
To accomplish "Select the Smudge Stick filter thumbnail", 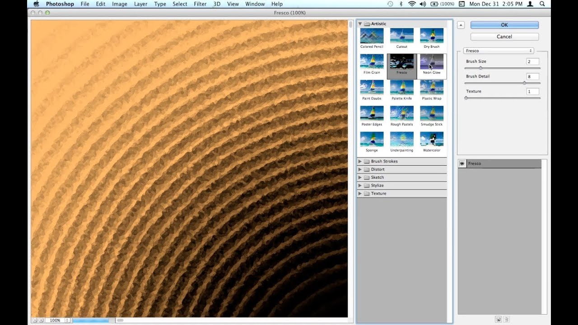I will pyautogui.click(x=431, y=113).
